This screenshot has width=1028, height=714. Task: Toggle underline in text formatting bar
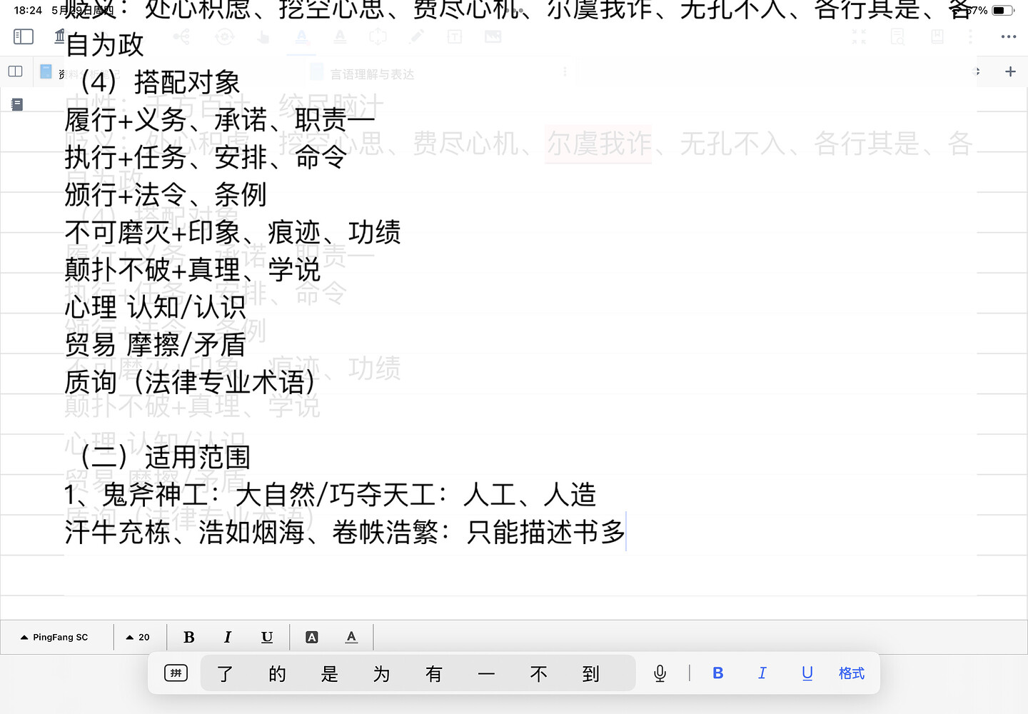(267, 637)
